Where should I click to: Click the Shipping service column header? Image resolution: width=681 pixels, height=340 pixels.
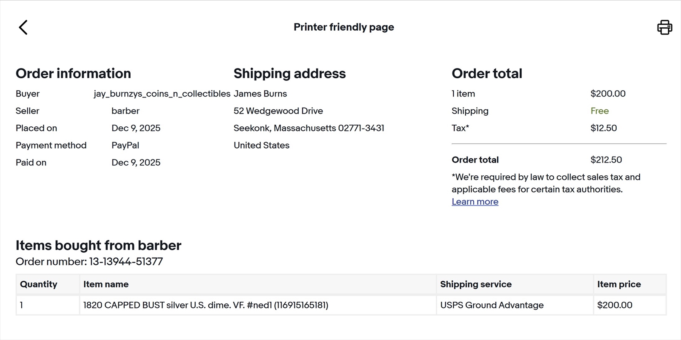click(x=476, y=284)
